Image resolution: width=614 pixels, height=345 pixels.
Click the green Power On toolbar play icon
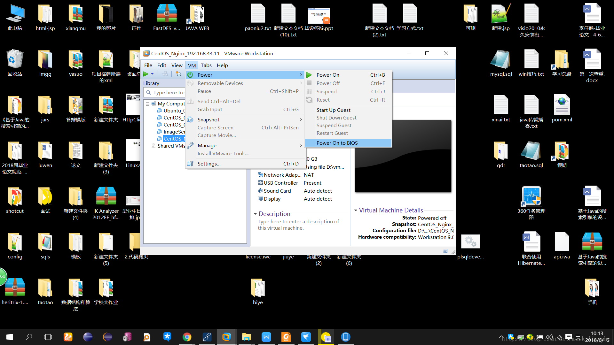pyautogui.click(x=146, y=74)
